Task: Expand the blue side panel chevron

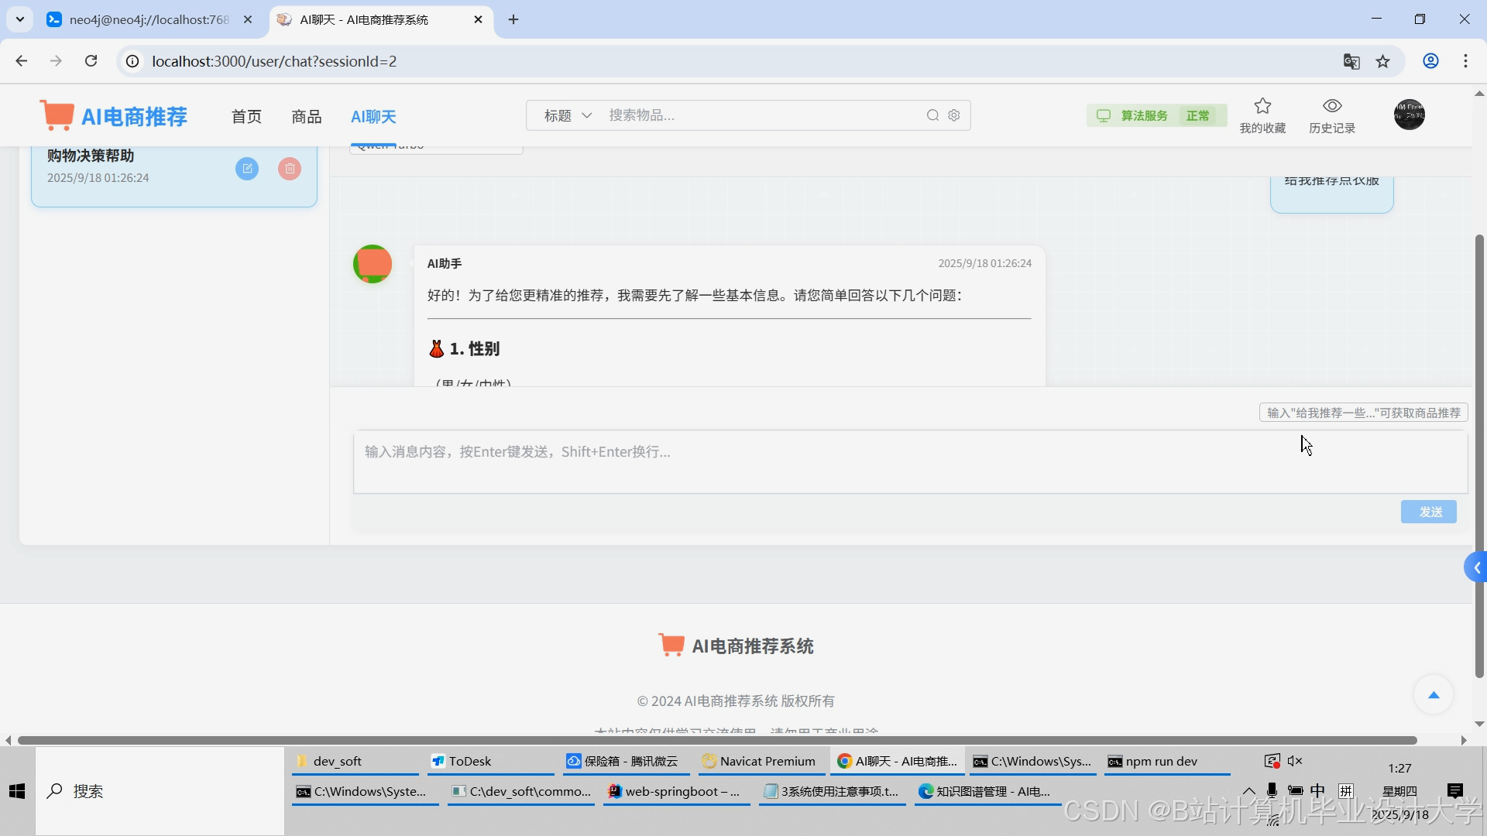Action: point(1476,567)
